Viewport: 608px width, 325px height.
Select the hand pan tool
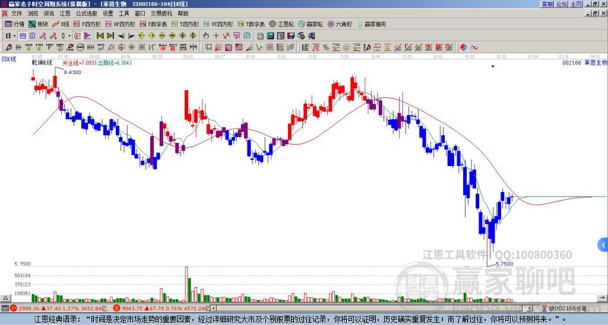pos(206,36)
